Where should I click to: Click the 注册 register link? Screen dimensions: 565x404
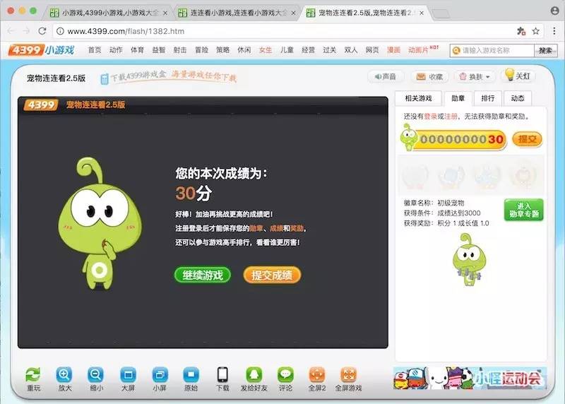tap(451, 116)
